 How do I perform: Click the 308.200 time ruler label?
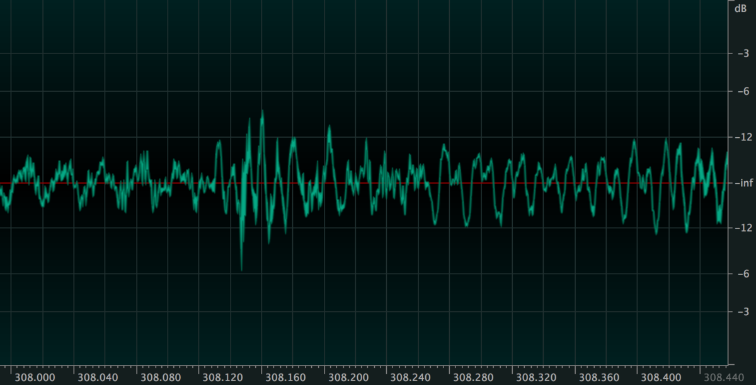pyautogui.click(x=349, y=377)
